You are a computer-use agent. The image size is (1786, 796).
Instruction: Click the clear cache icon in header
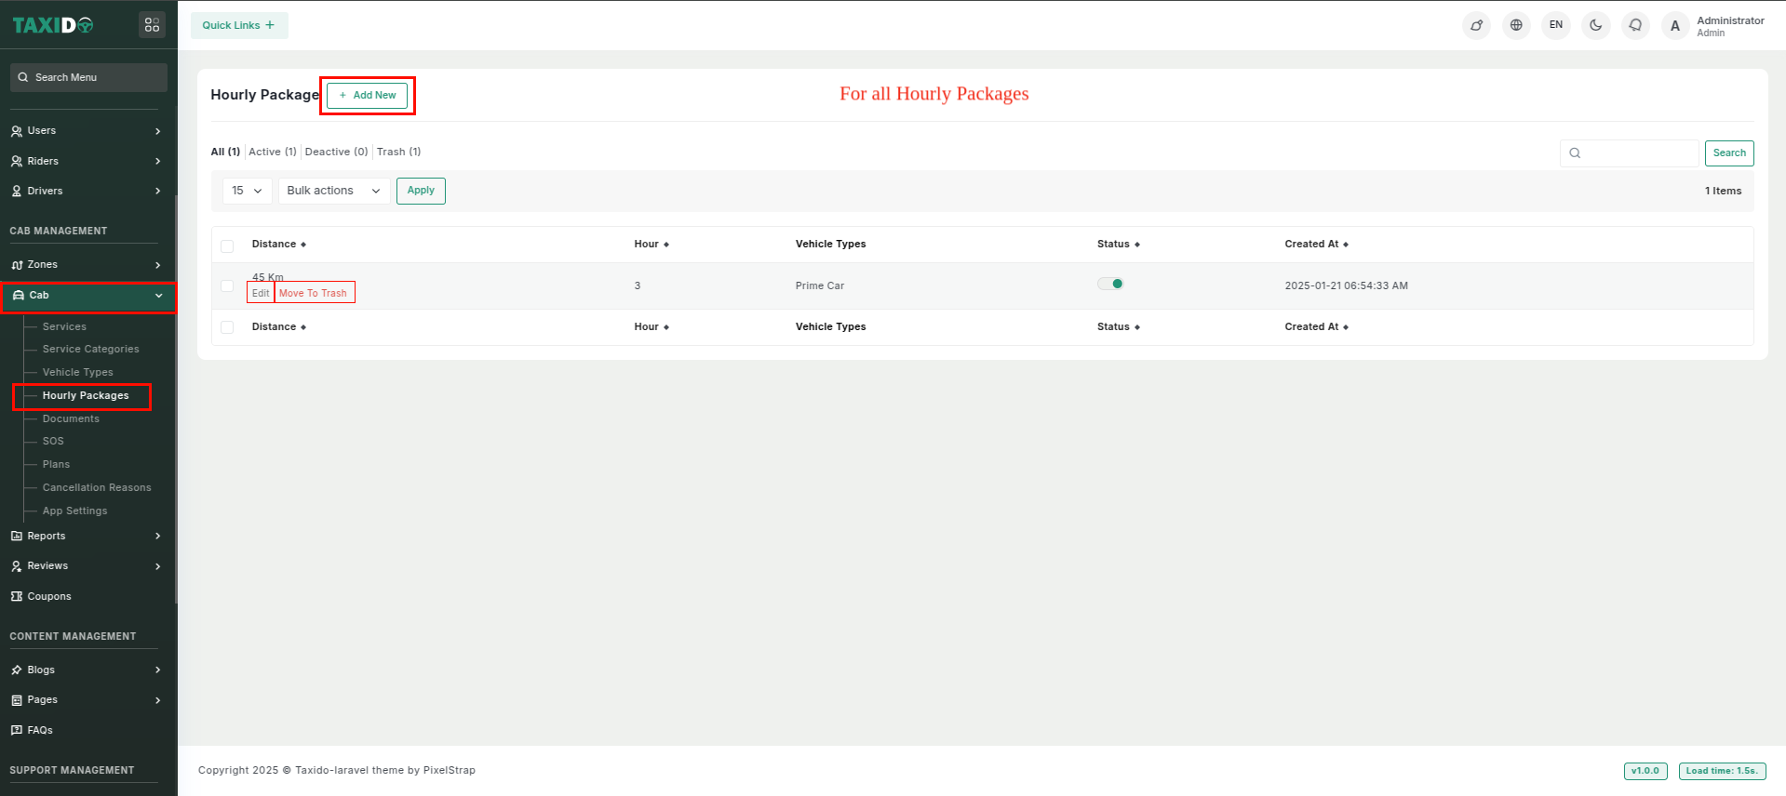coord(1476,25)
